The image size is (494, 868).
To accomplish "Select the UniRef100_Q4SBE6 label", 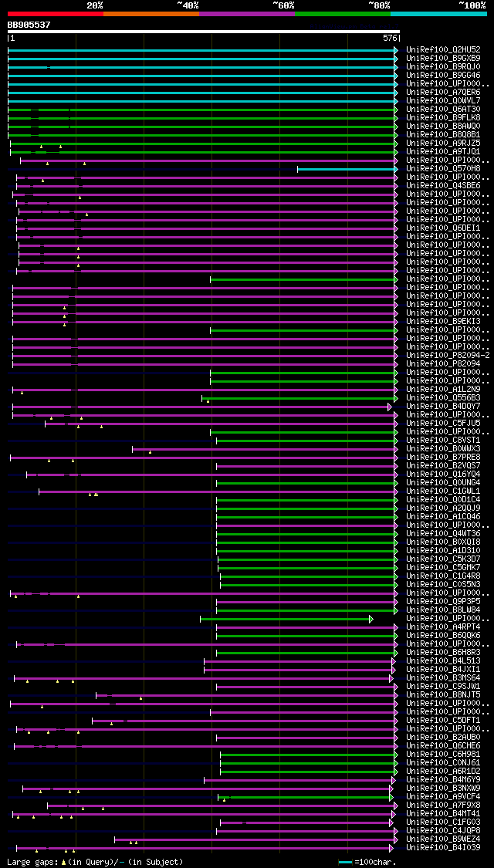I will click(x=443, y=185).
